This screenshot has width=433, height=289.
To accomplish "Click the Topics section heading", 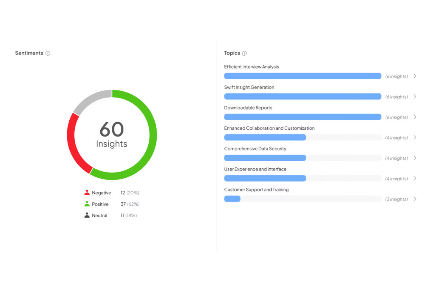I will 232,53.
